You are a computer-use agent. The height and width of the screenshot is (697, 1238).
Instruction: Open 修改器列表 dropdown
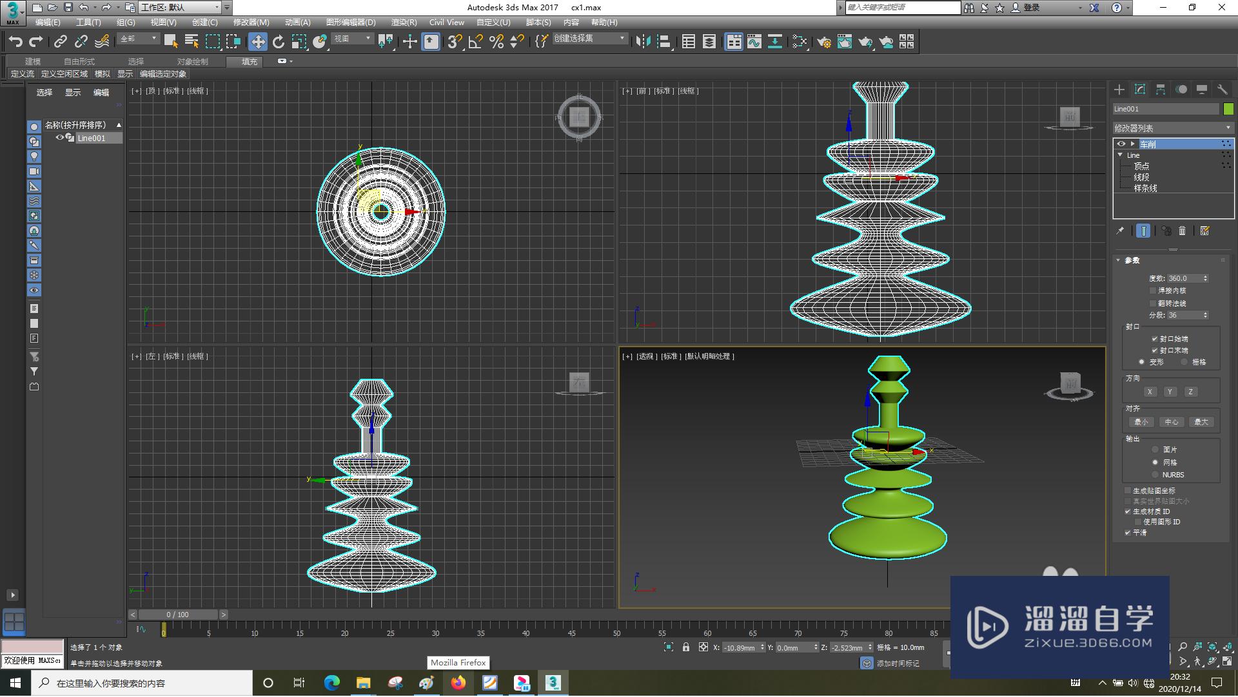[x=1173, y=128]
